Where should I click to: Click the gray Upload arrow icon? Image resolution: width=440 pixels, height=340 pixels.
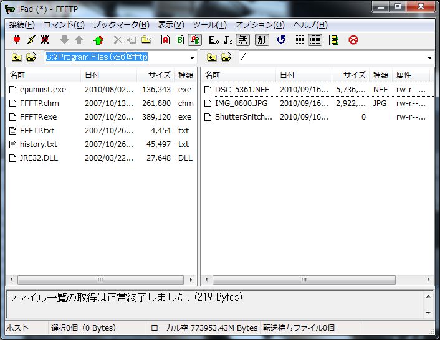coord(79,40)
